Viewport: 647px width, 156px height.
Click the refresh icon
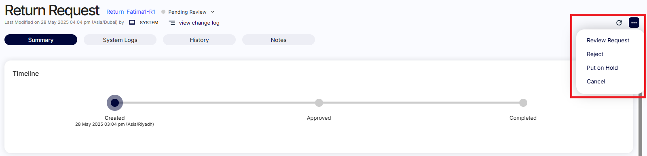(x=619, y=23)
